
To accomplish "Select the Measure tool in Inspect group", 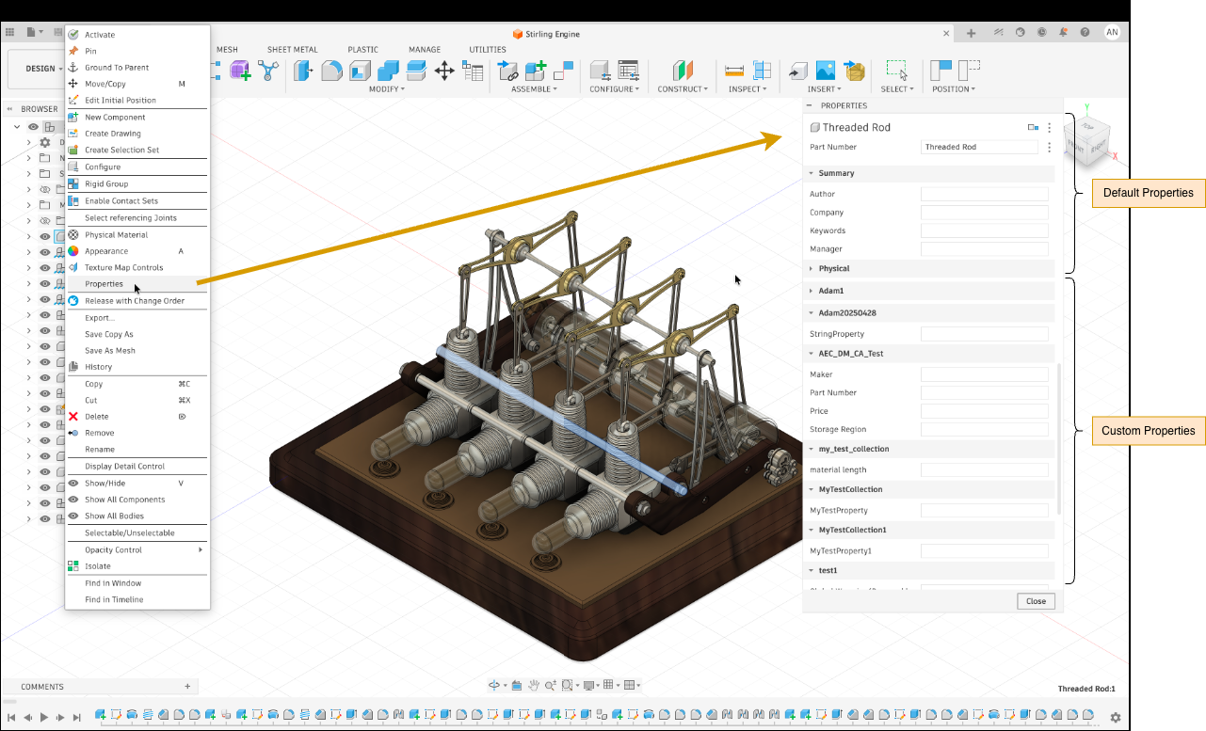I will click(x=734, y=71).
